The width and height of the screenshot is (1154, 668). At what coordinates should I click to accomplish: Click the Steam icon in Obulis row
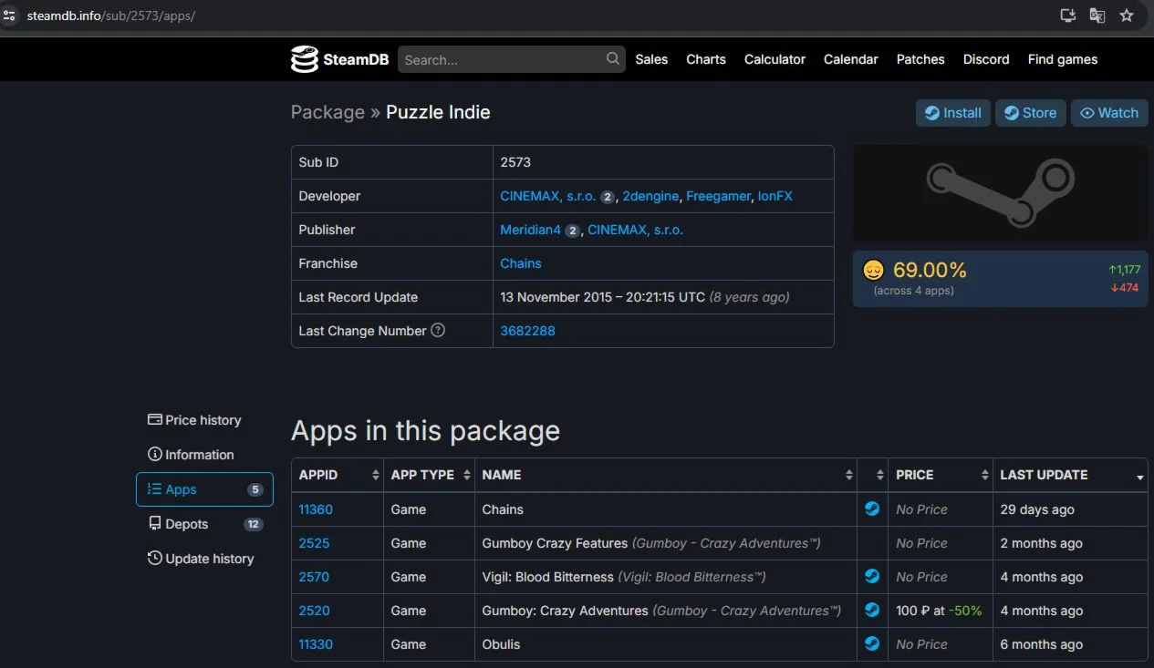pyautogui.click(x=872, y=643)
